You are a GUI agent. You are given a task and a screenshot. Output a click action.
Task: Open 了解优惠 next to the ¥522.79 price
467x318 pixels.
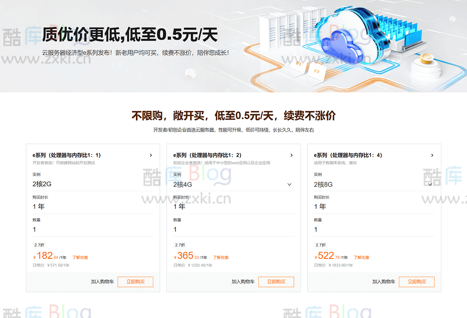tap(361, 257)
